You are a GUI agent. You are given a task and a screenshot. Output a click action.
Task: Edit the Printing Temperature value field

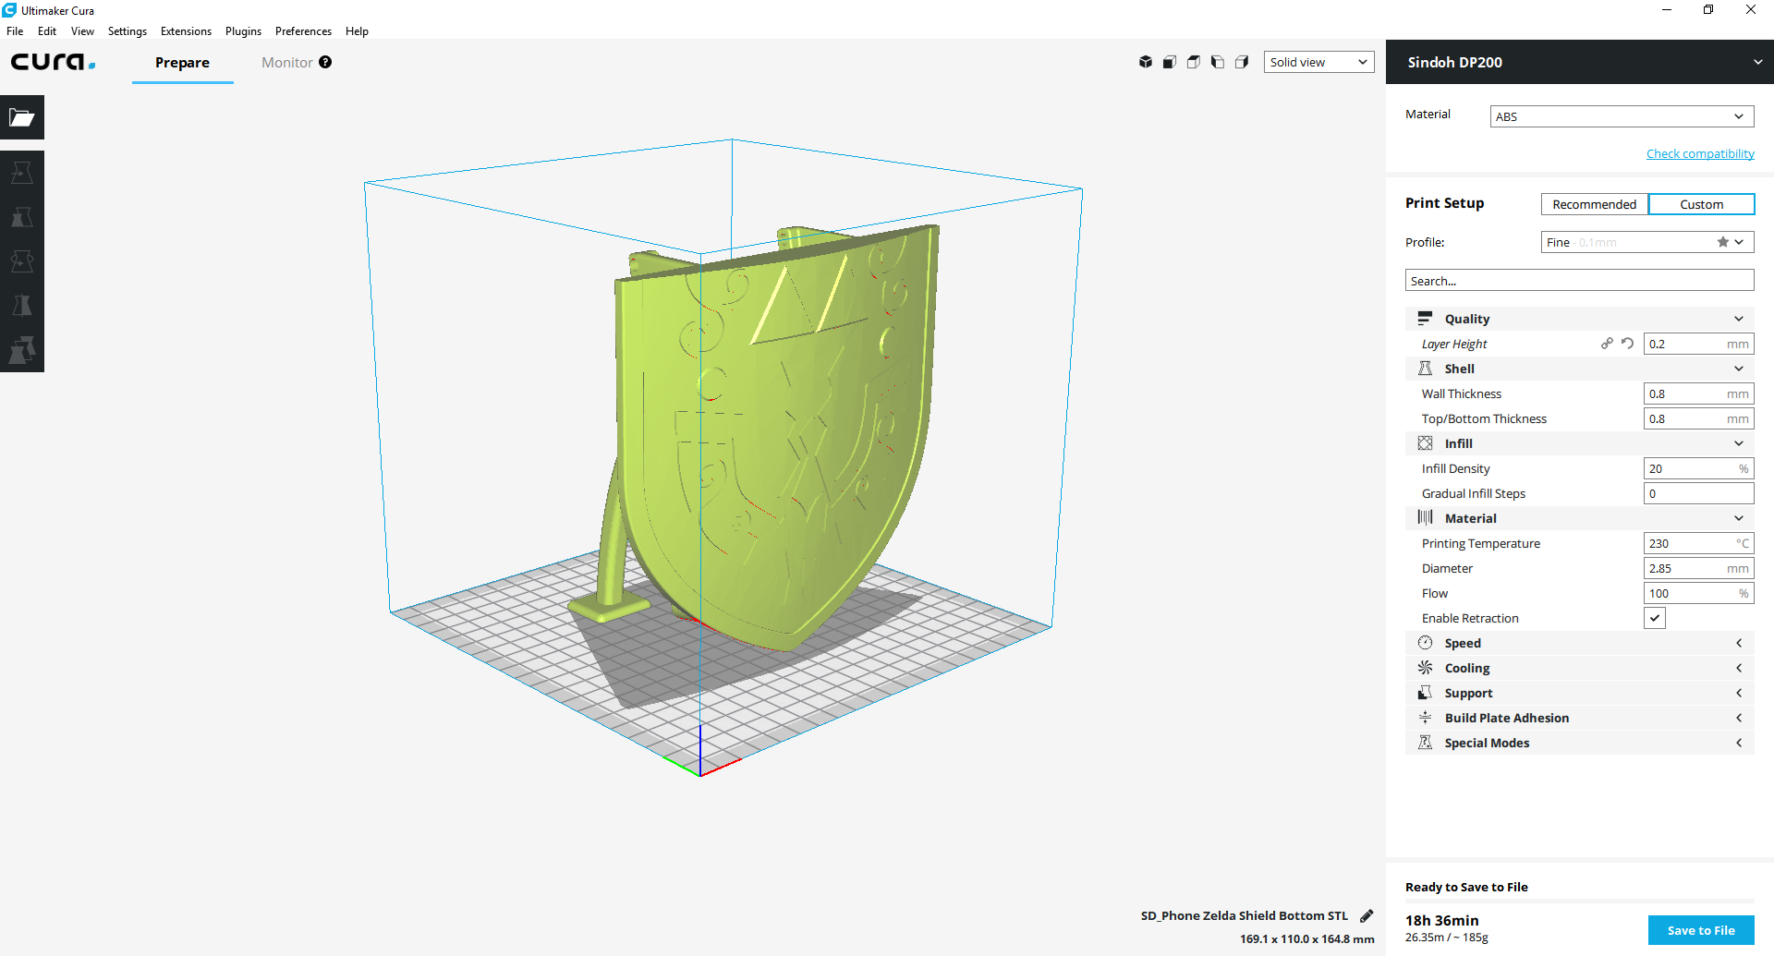coord(1698,543)
